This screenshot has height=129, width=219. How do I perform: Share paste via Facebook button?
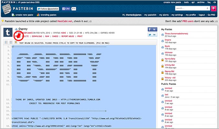pyautogui.click(x=152, y=29)
